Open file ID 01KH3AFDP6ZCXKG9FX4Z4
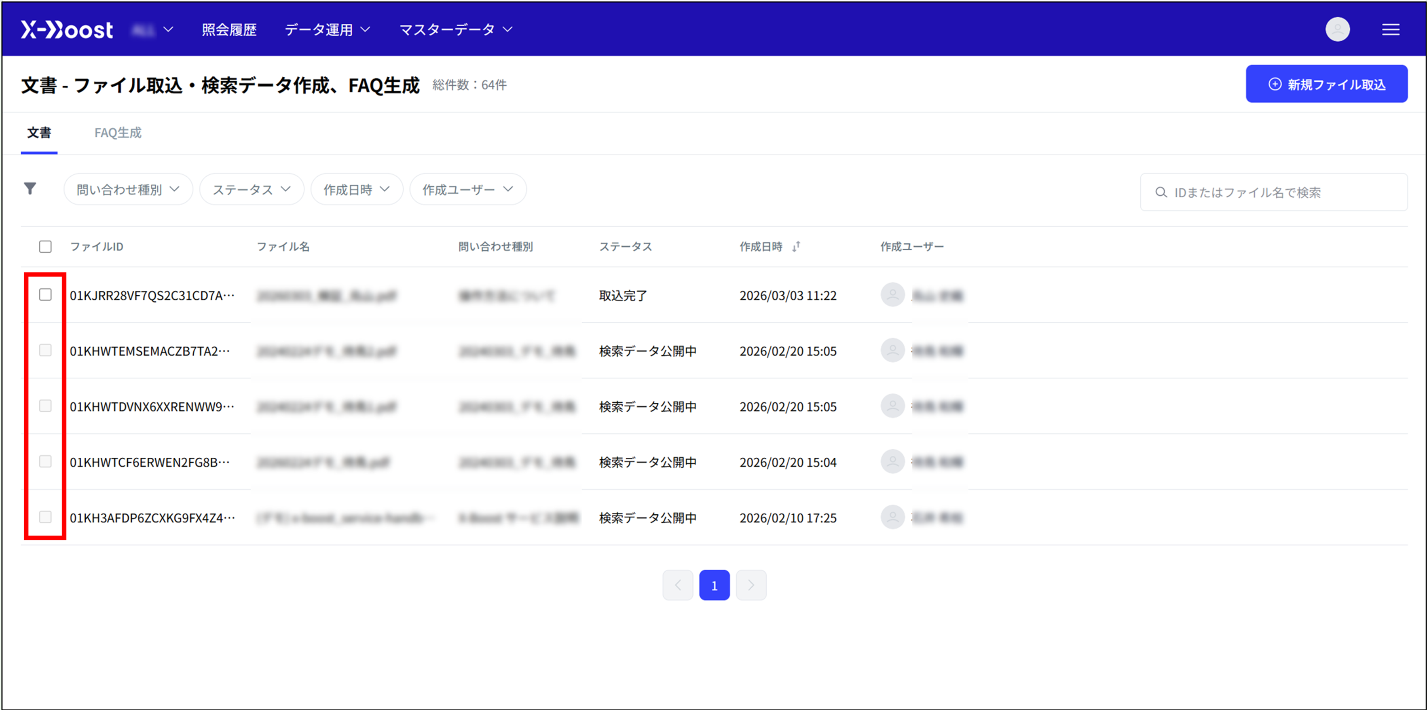The image size is (1427, 710). point(152,518)
